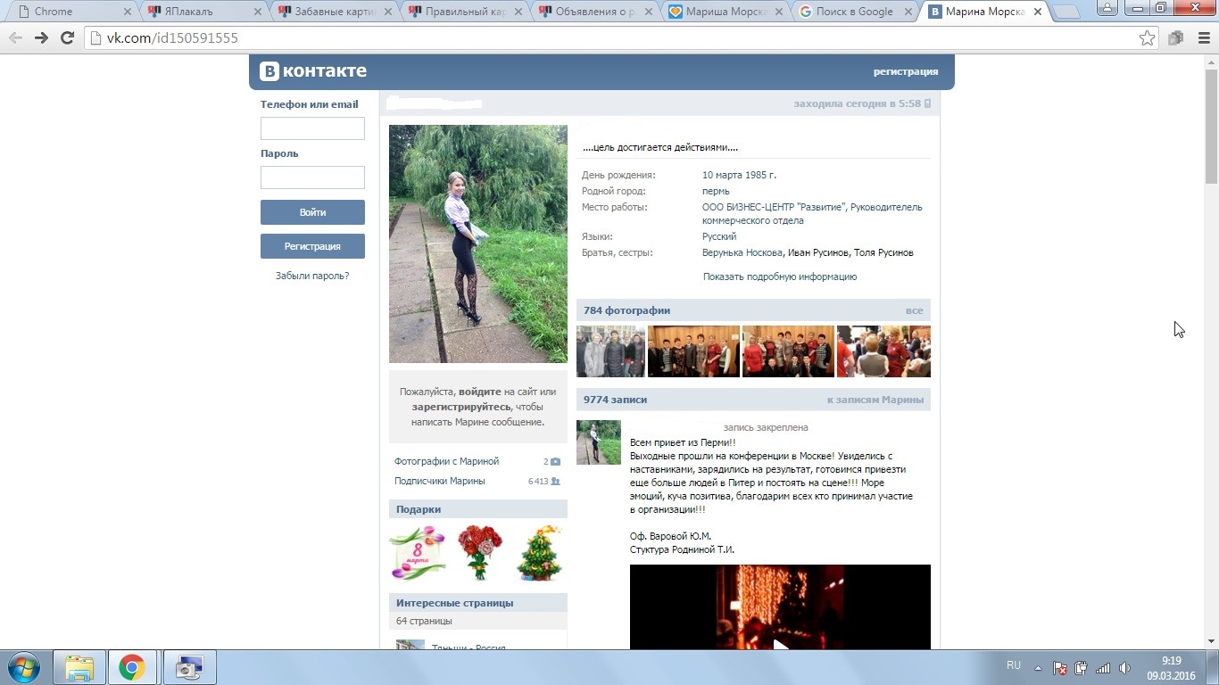Image resolution: width=1219 pixels, height=685 pixels.
Task: Open the все photos link
Action: pos(915,310)
